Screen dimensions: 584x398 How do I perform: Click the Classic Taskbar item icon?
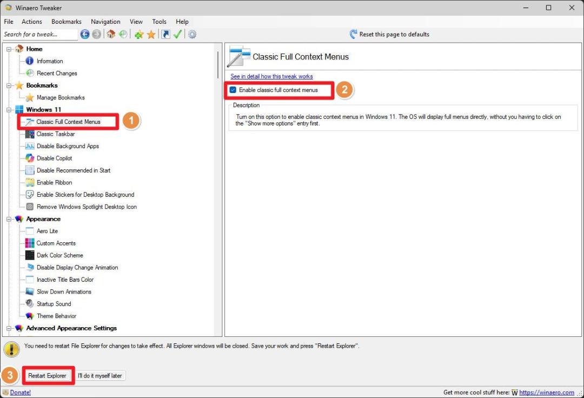[29, 134]
